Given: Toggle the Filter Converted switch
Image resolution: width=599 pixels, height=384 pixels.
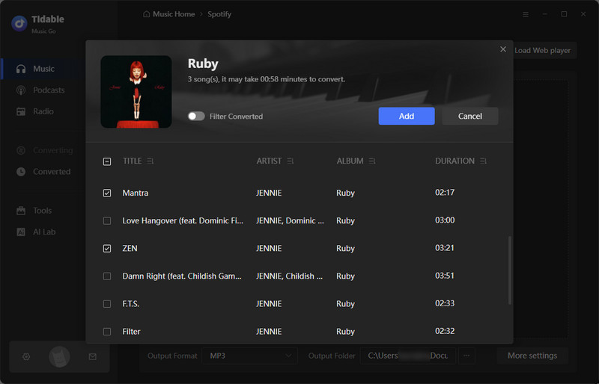Looking at the screenshot, I should (x=196, y=117).
